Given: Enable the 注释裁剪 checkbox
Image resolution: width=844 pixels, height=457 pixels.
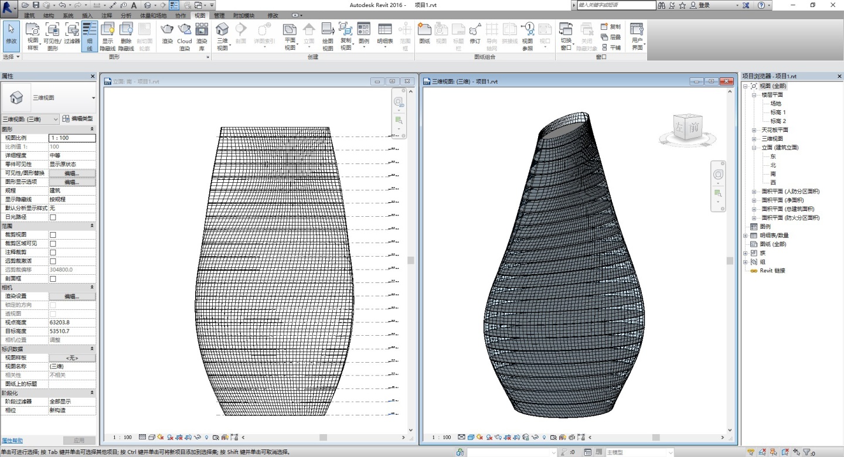Looking at the screenshot, I should tap(53, 252).
